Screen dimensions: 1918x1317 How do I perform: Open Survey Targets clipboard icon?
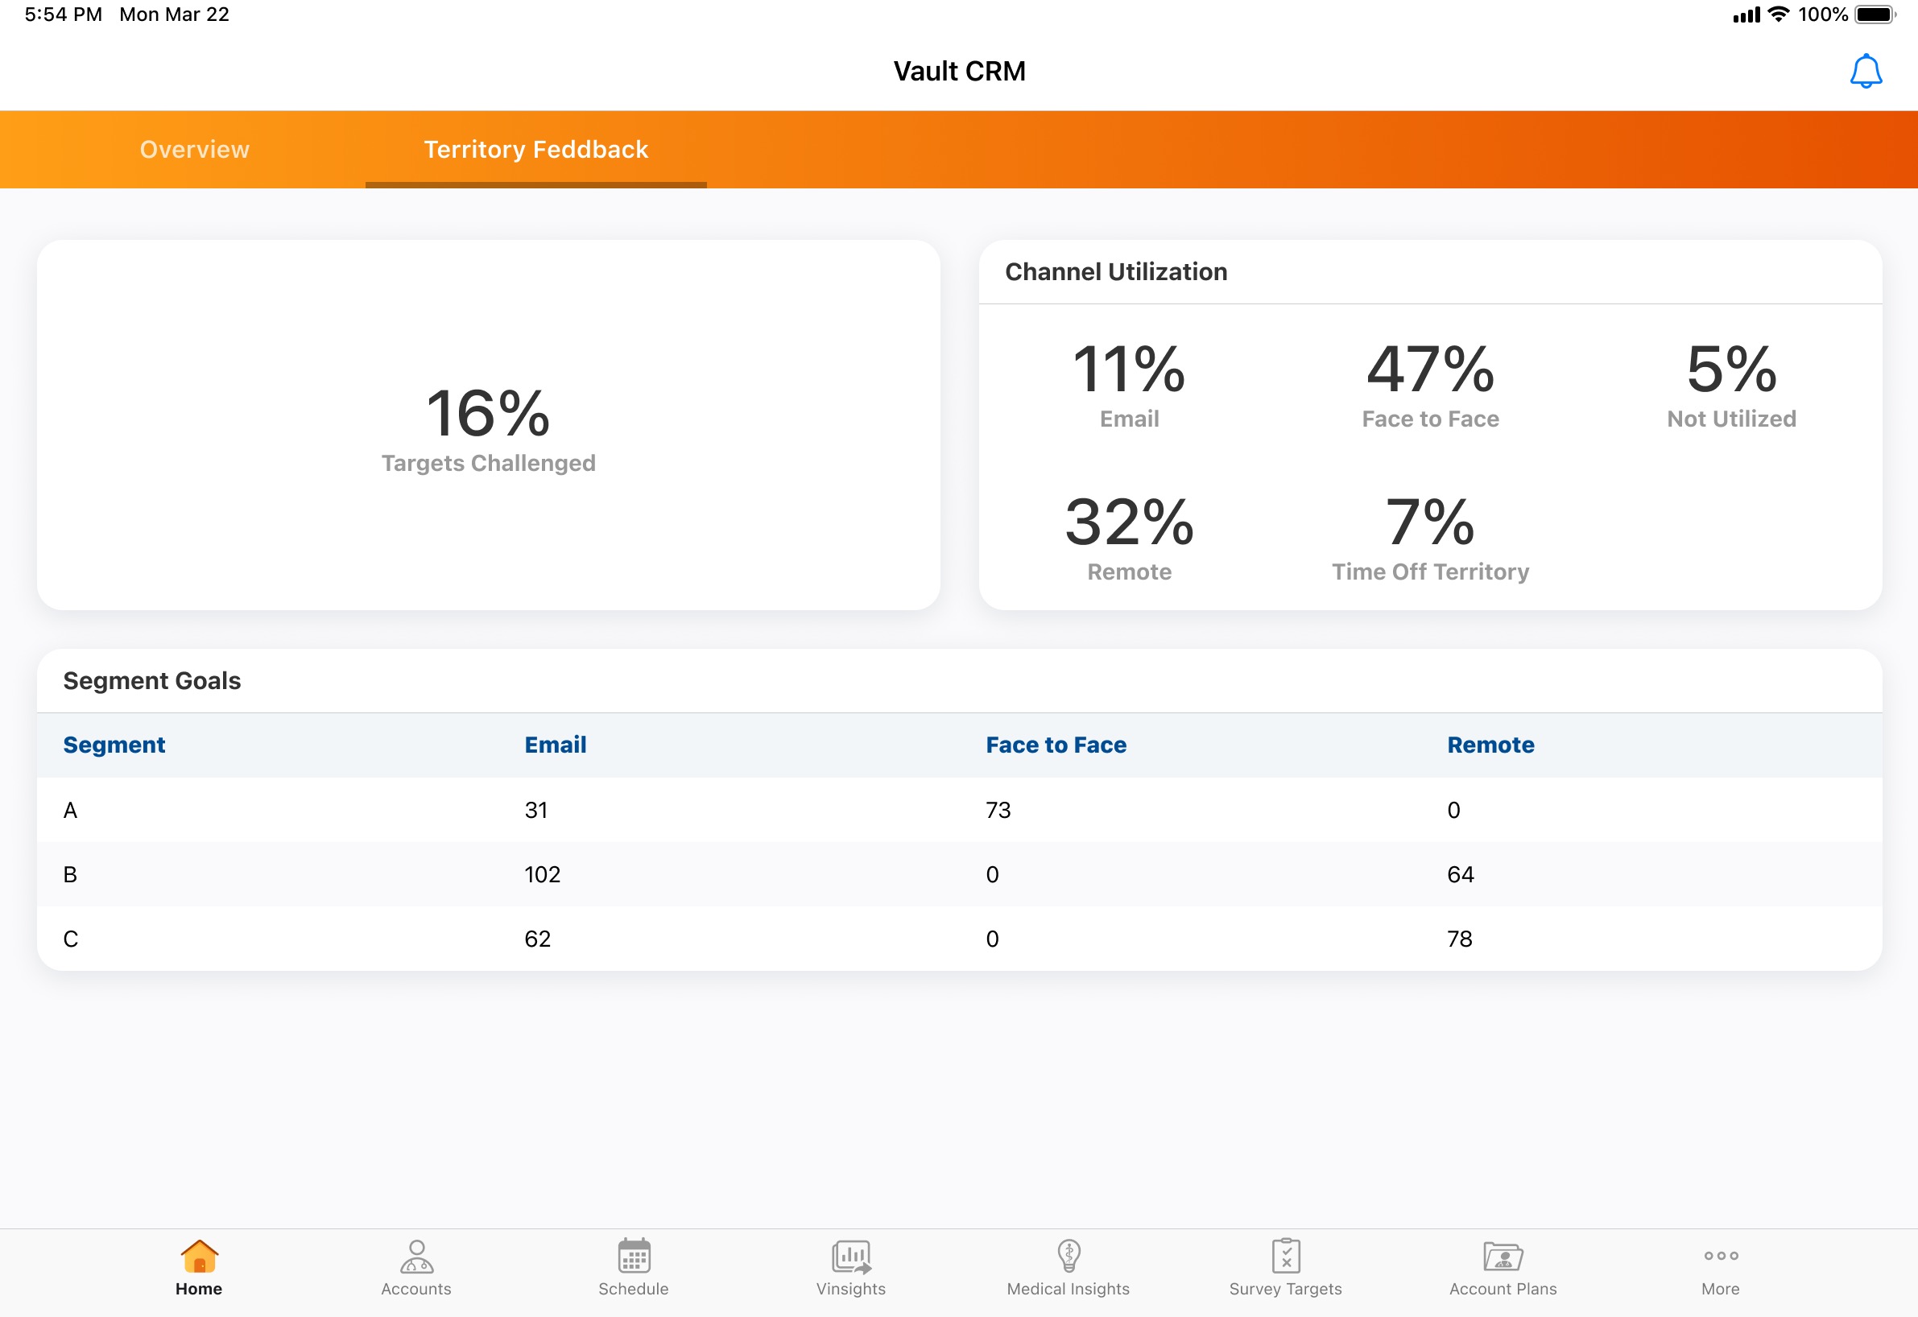[x=1285, y=1257]
